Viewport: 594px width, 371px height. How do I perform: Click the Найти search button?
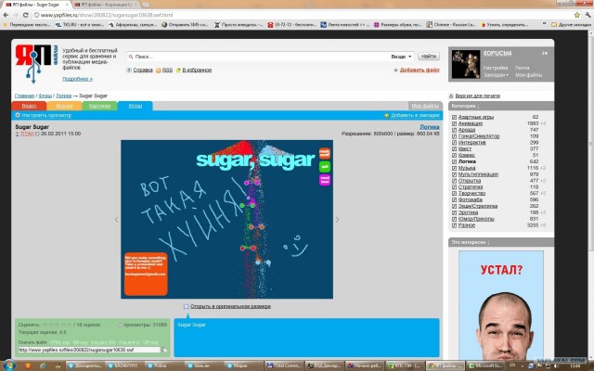429,56
